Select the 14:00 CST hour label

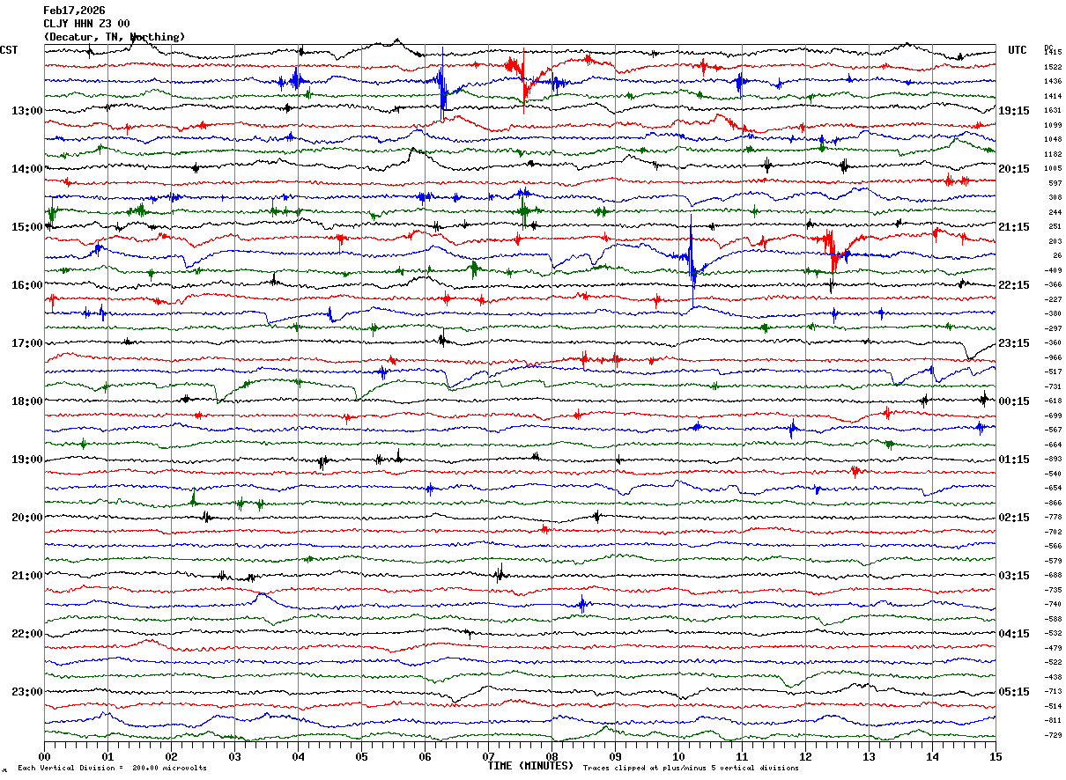coord(26,169)
